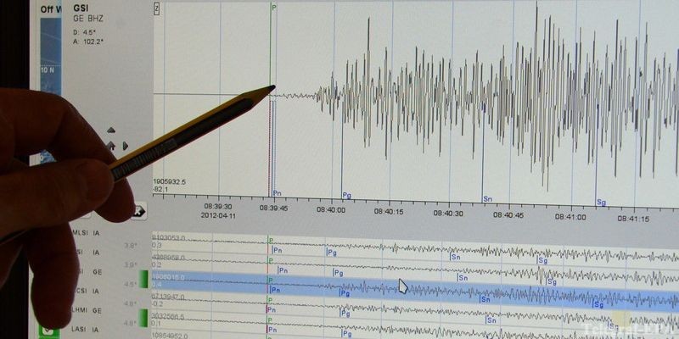Click the Pg pick label on main seismogram
Image resolution: width=679 pixels, height=339 pixels.
(346, 195)
